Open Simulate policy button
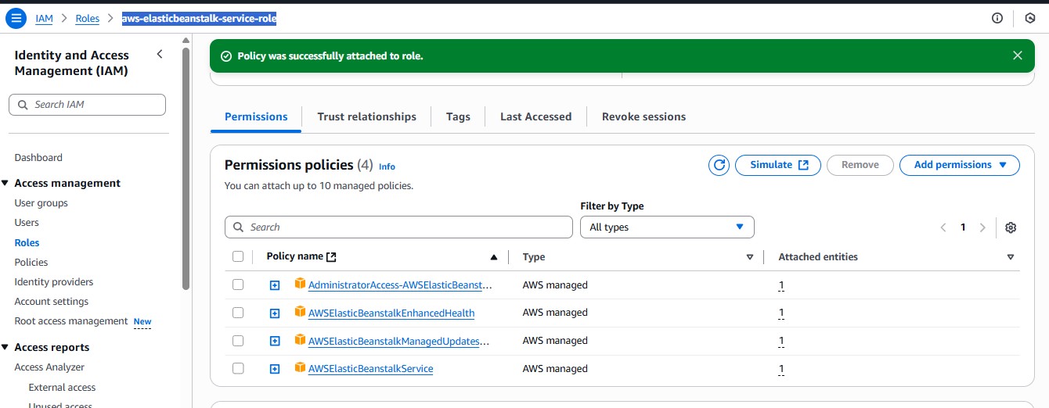This screenshot has height=408, width=1049. tap(778, 165)
